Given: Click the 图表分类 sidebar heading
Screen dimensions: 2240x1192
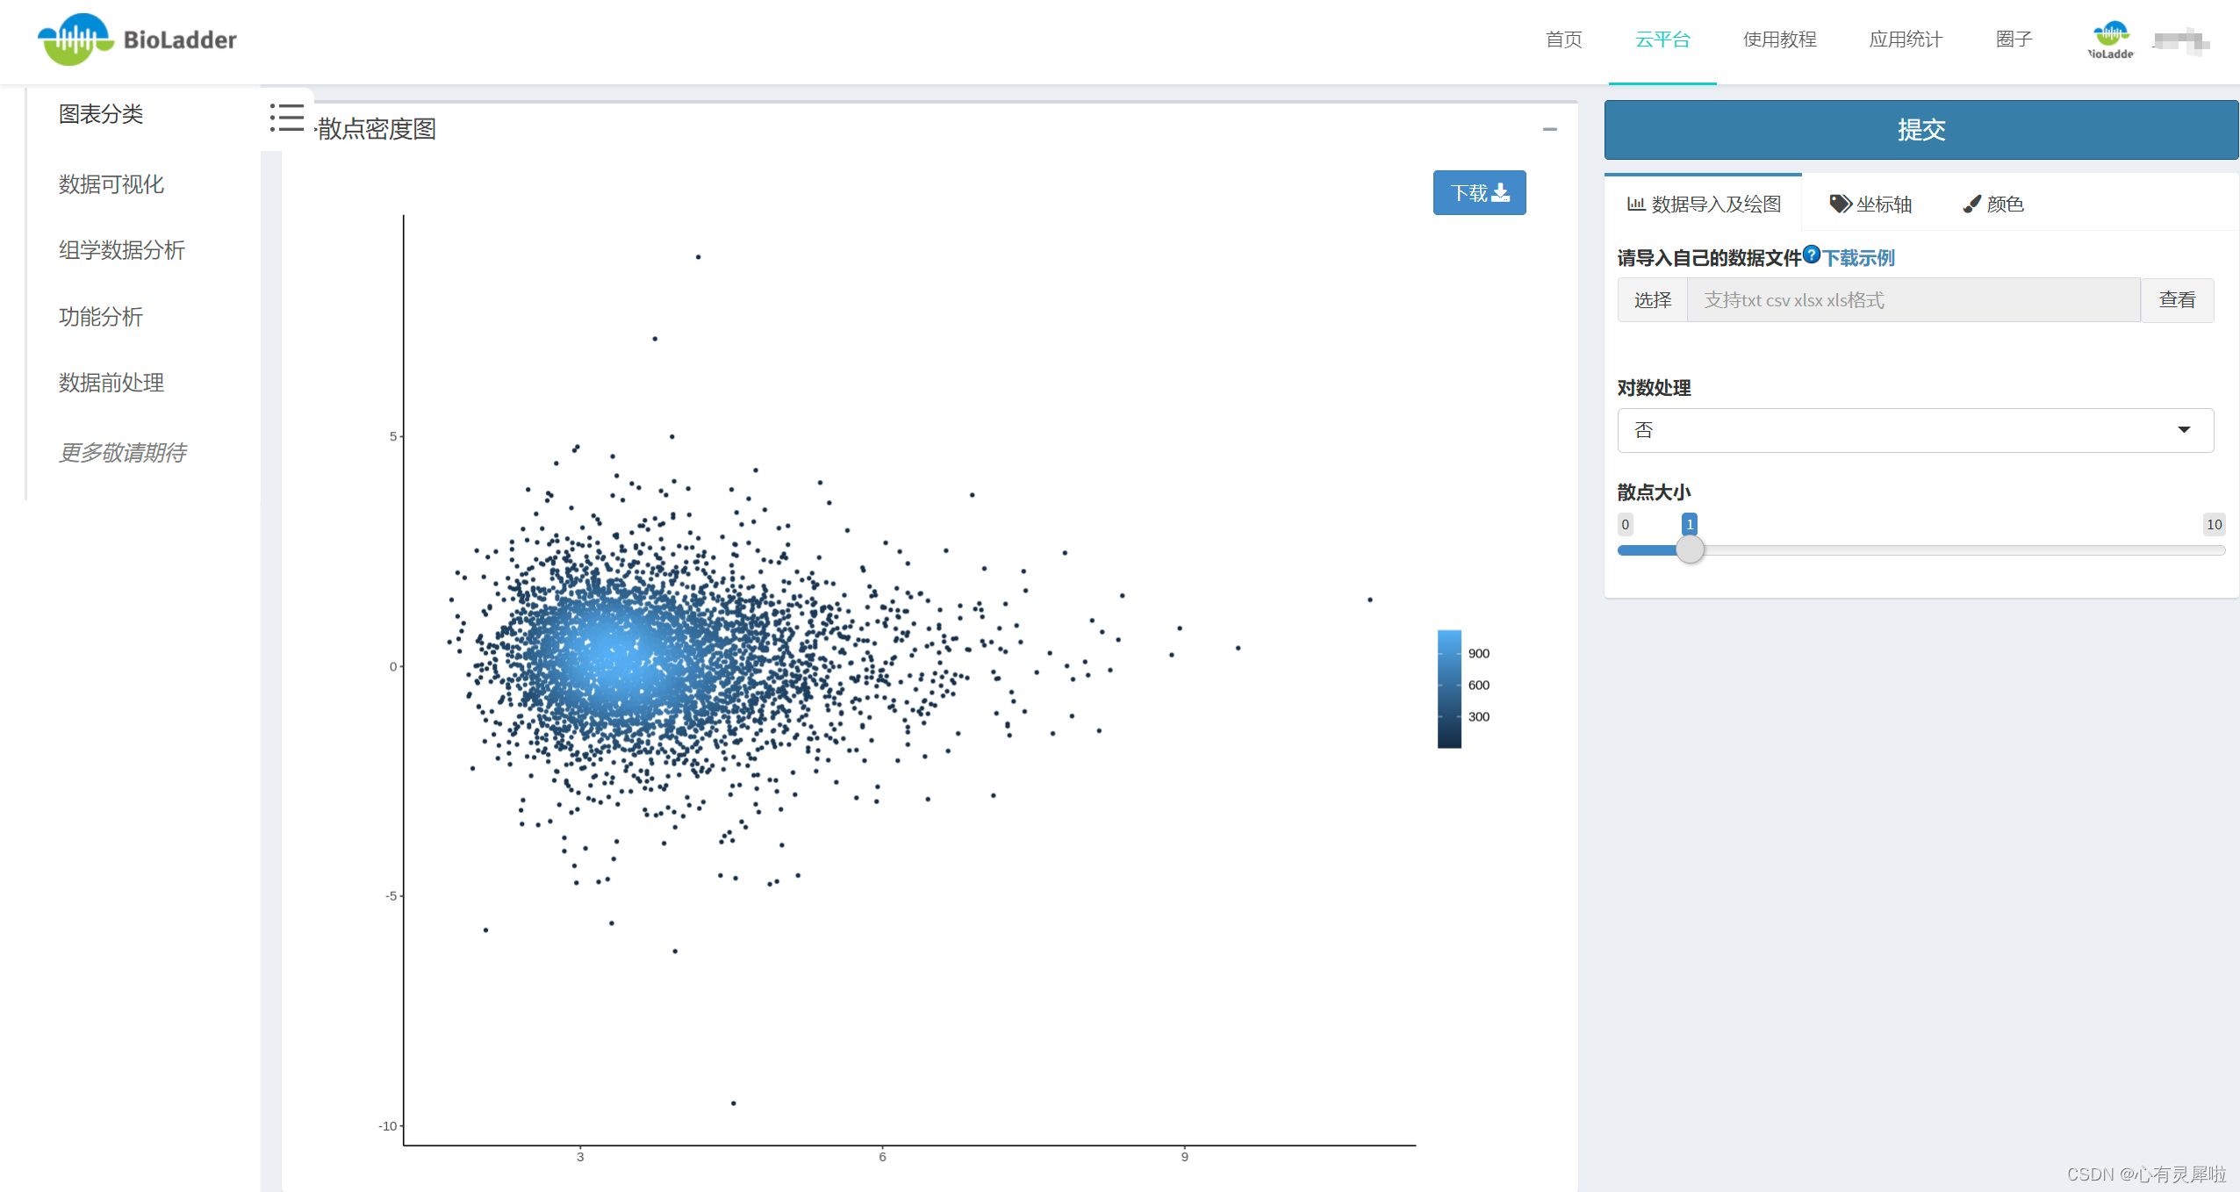Looking at the screenshot, I should (101, 114).
